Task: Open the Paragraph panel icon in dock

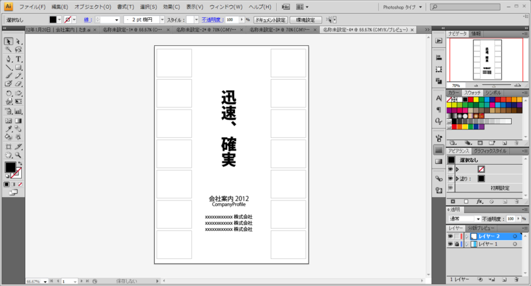Action: (x=439, y=109)
